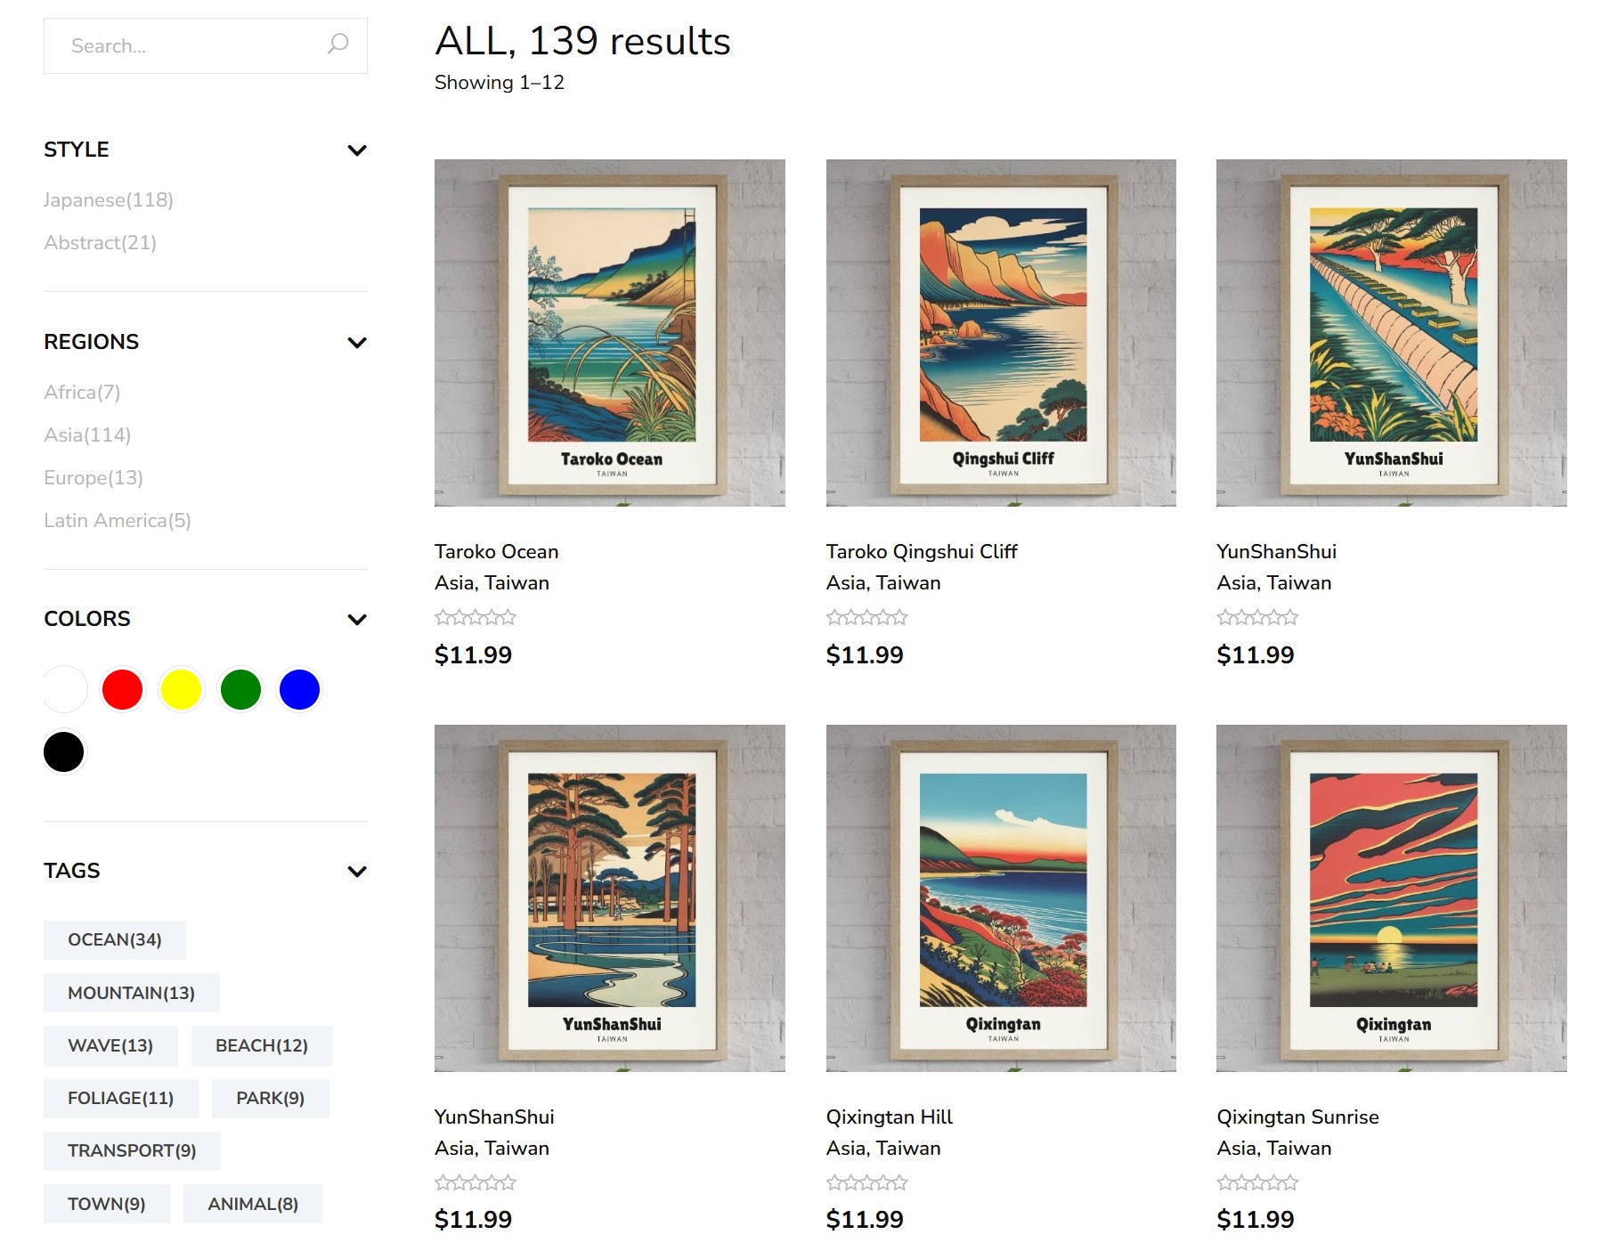Screen dimensions: 1610x1259
Task: Click the search magnifier icon
Action: [337, 45]
